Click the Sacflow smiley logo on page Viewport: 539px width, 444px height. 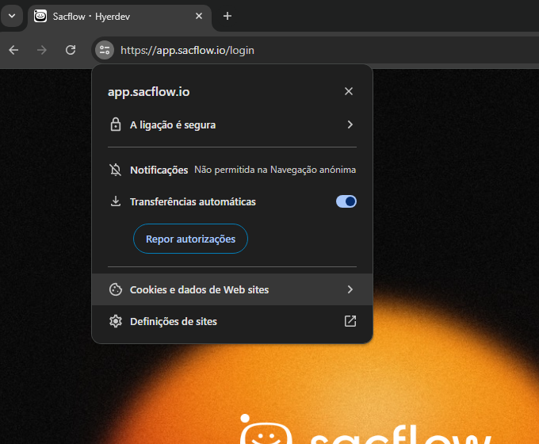[266, 429]
